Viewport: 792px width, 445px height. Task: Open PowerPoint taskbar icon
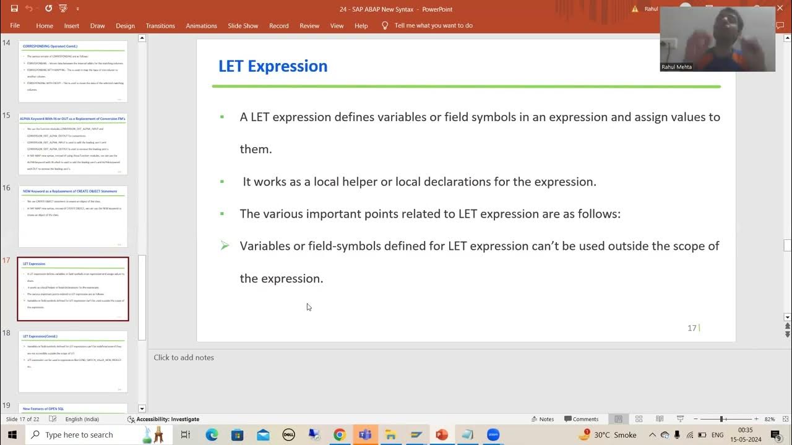point(442,435)
